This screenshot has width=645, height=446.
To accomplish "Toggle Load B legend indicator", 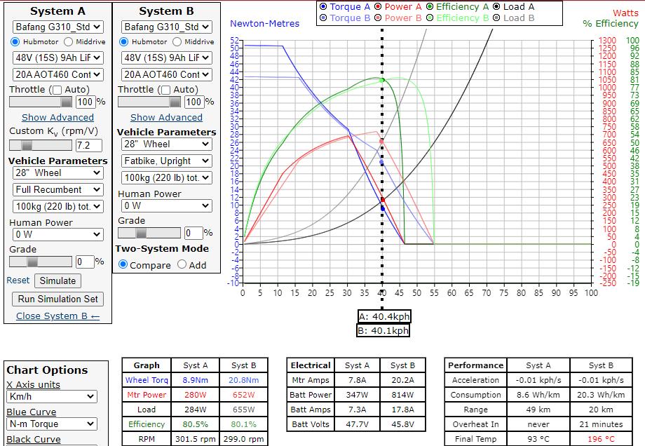I will click(x=497, y=18).
